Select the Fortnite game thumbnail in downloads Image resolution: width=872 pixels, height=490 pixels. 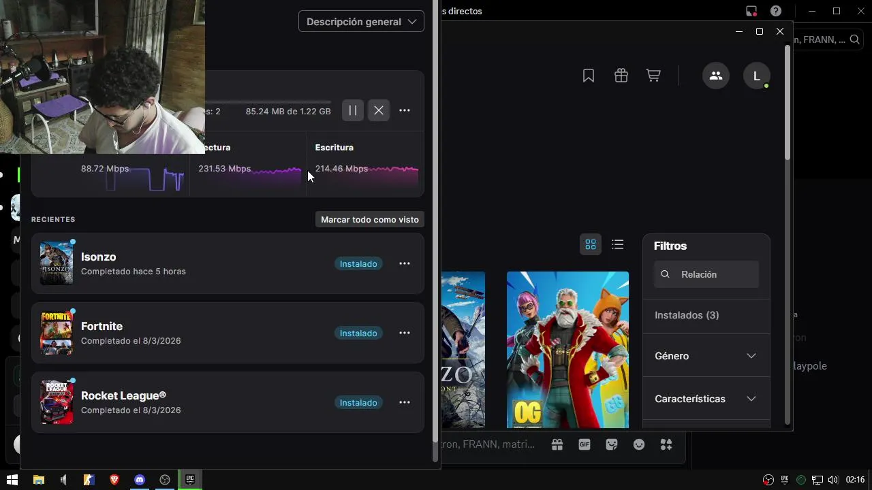[x=57, y=333]
